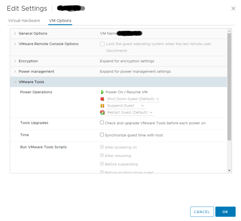Switch to the Virtual Hardware tab
241x221 pixels.
[24, 21]
